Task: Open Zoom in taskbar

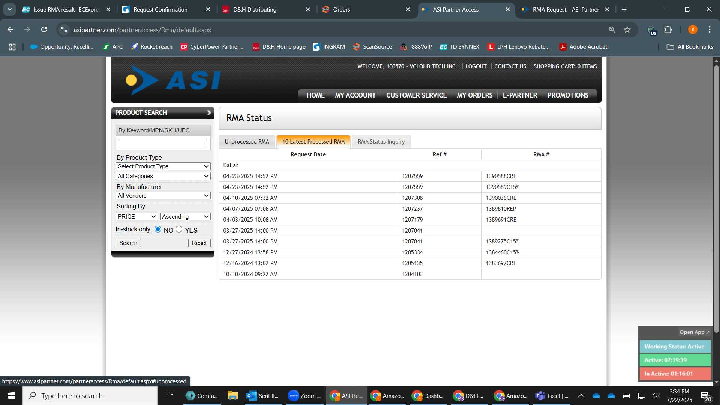Action: point(304,396)
